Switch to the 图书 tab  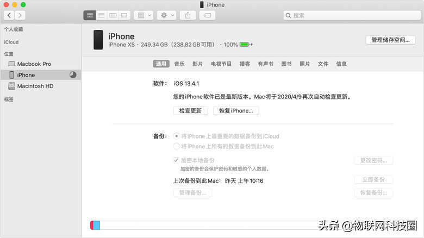286,64
